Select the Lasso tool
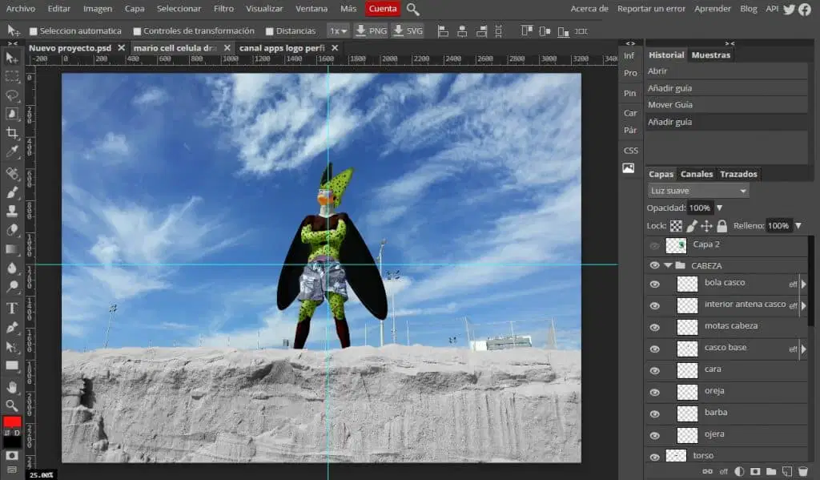This screenshot has width=820, height=480. [x=11, y=96]
